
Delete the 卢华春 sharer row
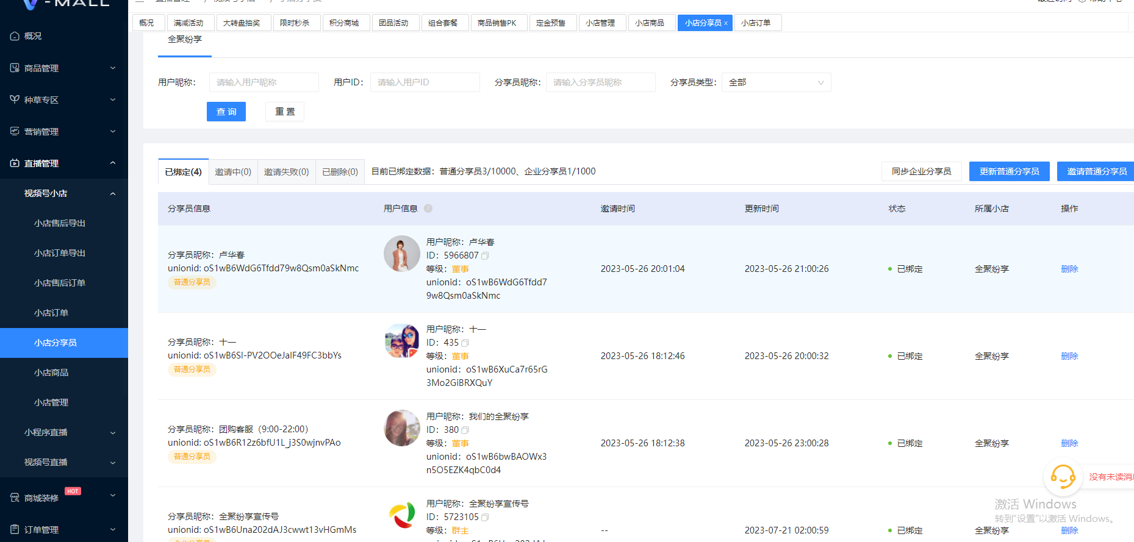1069,269
